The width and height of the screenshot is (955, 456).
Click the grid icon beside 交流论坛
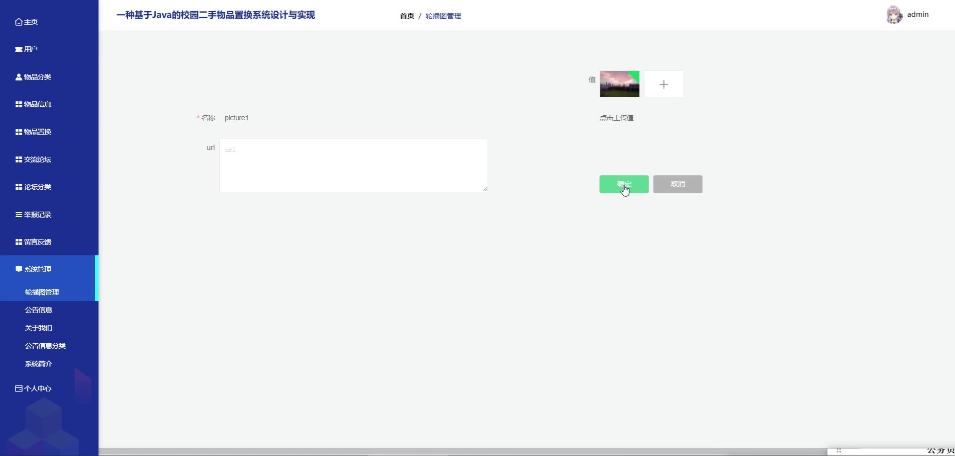pyautogui.click(x=18, y=159)
